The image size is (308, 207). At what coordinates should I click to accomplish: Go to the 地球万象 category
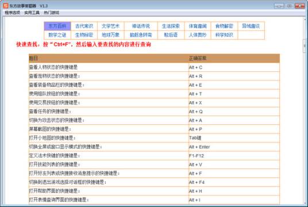[111, 35]
